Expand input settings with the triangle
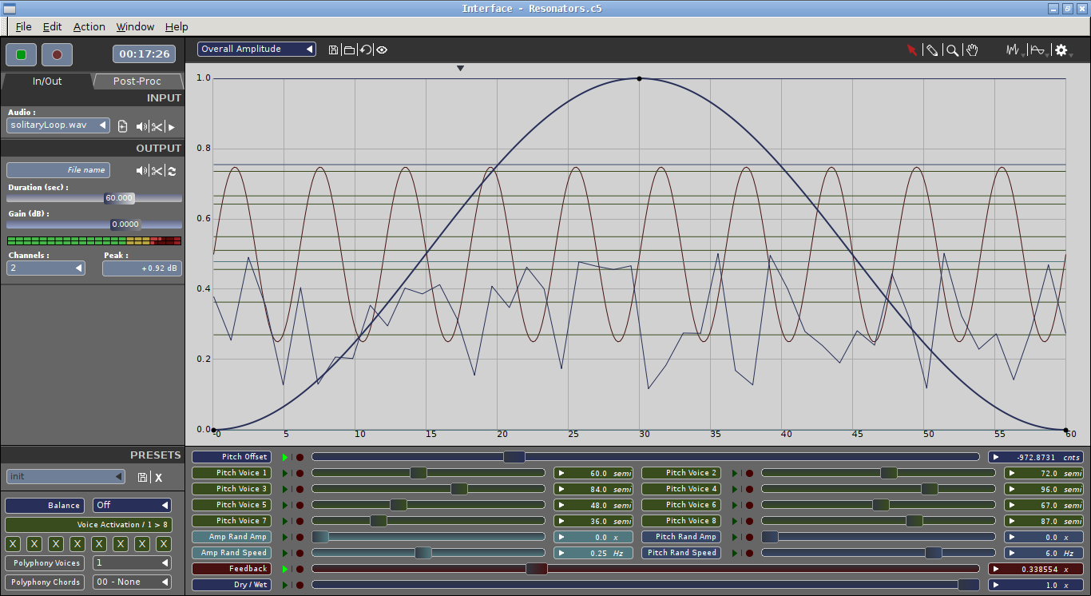 coord(171,126)
